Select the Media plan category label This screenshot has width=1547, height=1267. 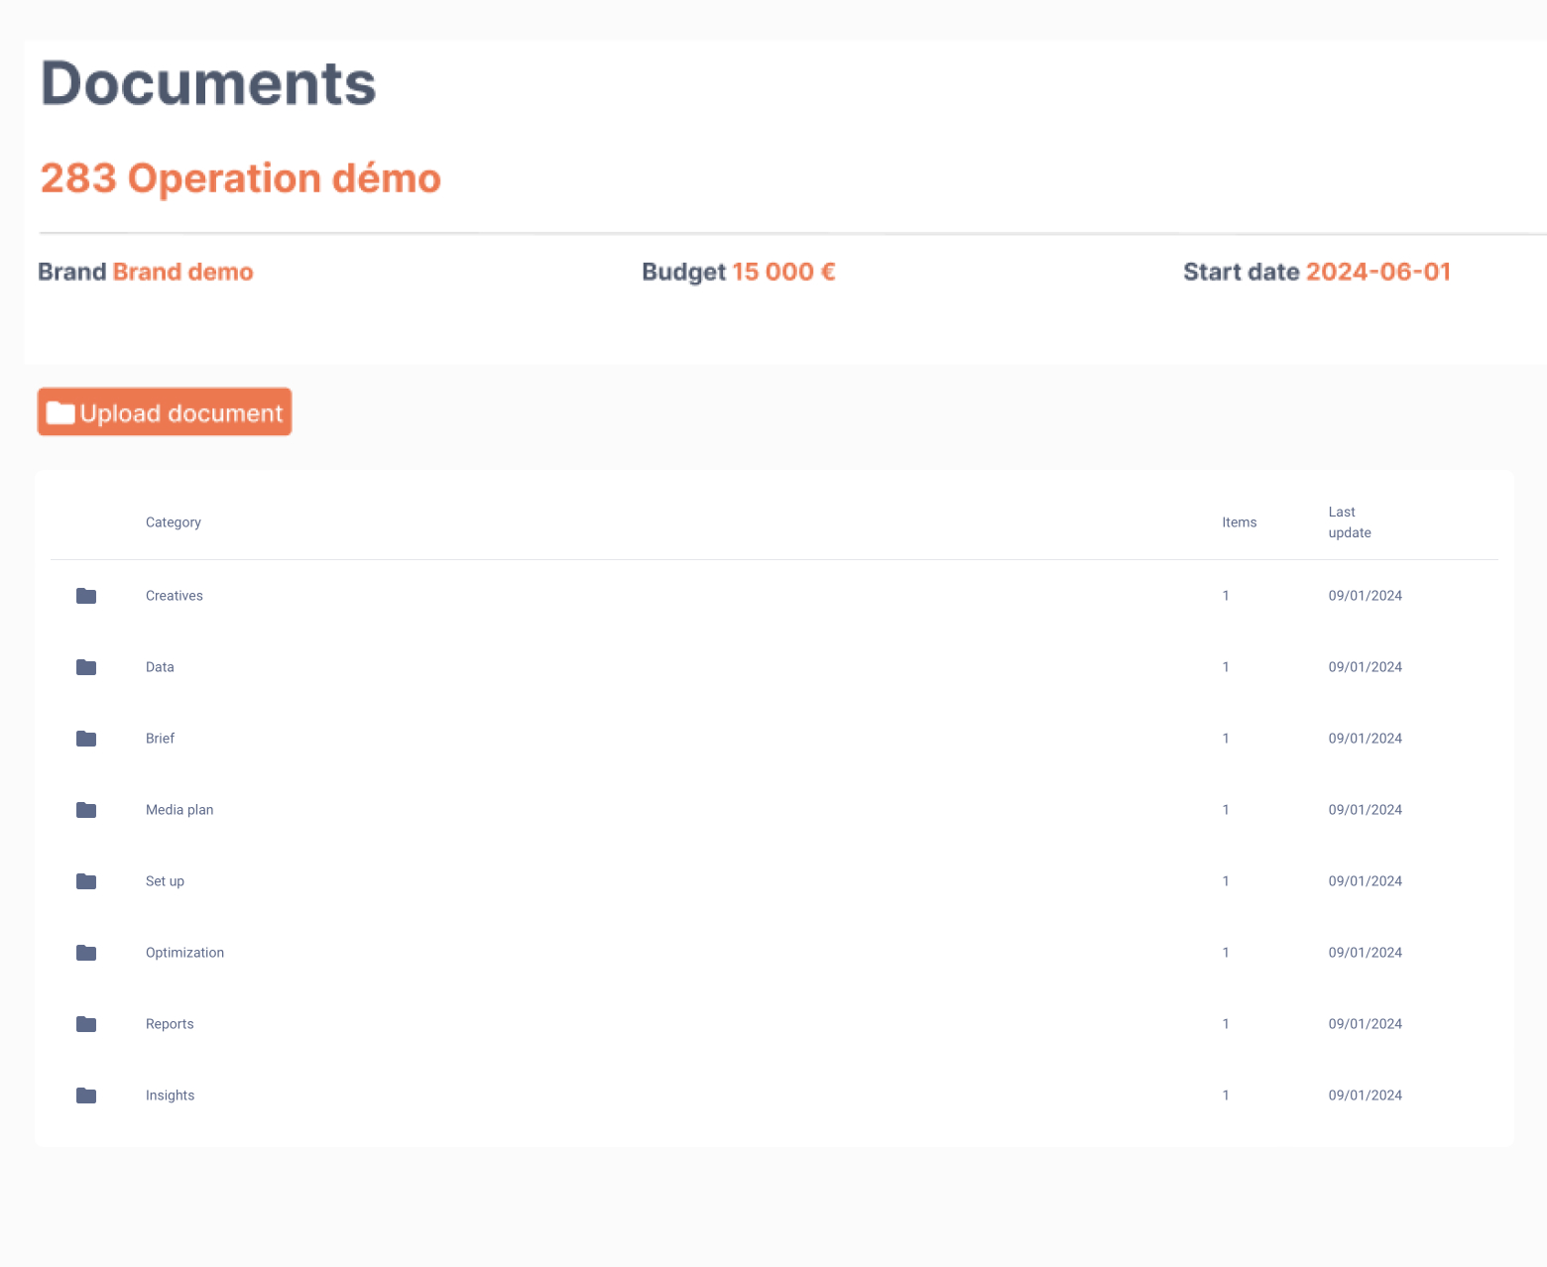179,810
